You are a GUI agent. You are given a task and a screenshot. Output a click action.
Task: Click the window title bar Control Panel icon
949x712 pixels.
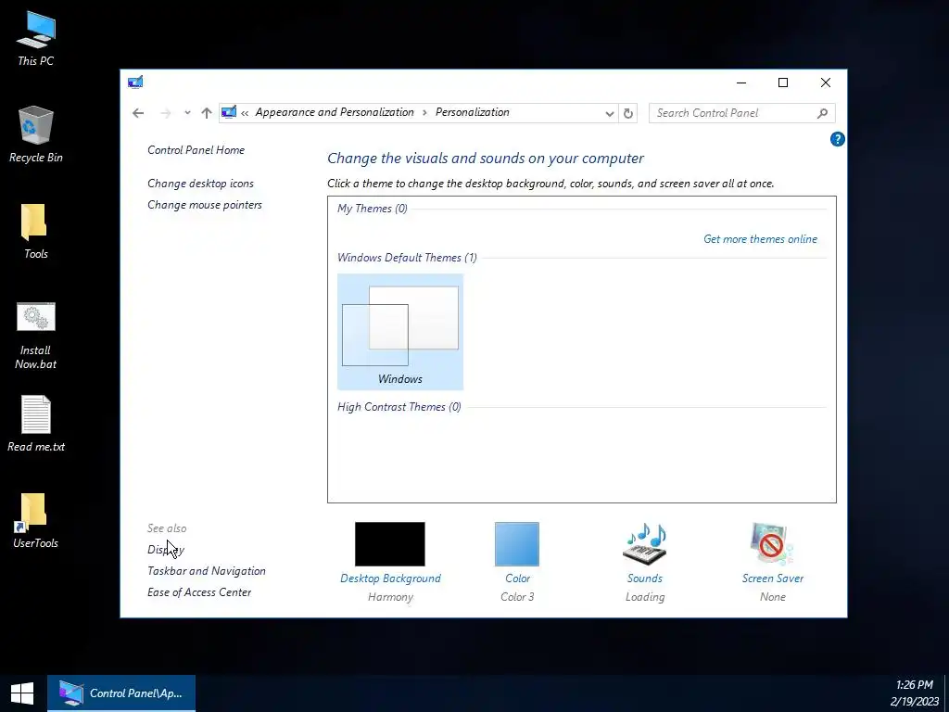[x=135, y=82]
